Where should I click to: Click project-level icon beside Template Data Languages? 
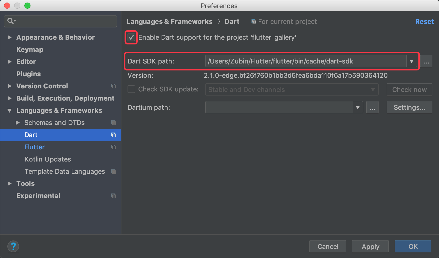[114, 171]
